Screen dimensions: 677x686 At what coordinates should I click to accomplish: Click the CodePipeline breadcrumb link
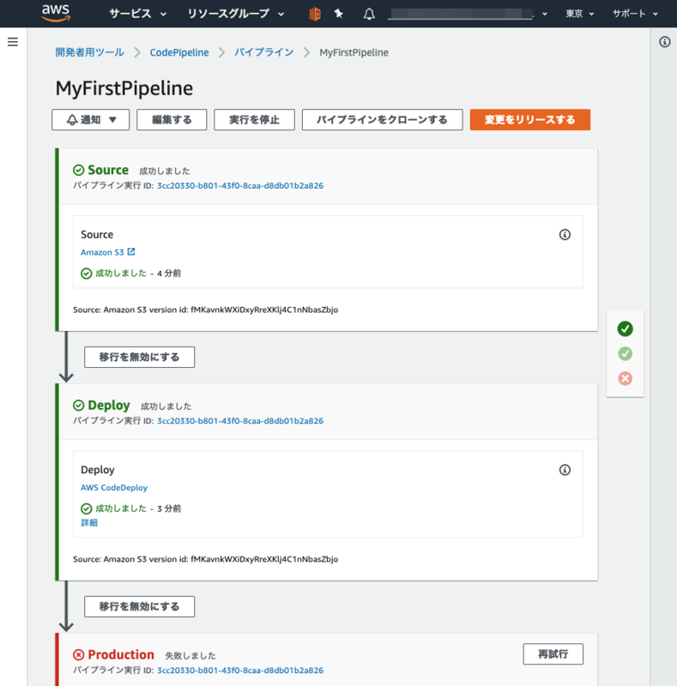[178, 52]
